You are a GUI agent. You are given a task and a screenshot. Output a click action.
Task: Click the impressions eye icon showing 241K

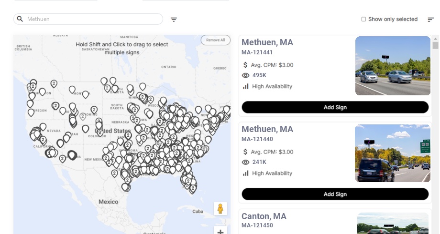[x=246, y=162]
